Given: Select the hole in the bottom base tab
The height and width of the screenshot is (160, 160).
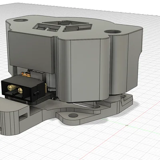Looking at the screenshot, I should click(73, 116).
